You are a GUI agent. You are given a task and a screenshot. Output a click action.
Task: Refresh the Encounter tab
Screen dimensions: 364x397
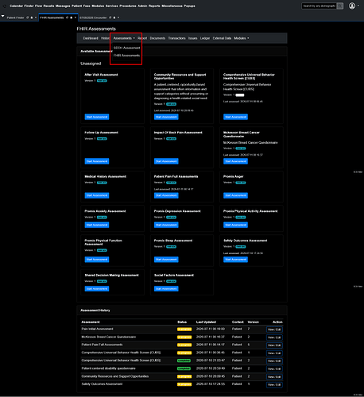pyautogui.click(x=110, y=17)
